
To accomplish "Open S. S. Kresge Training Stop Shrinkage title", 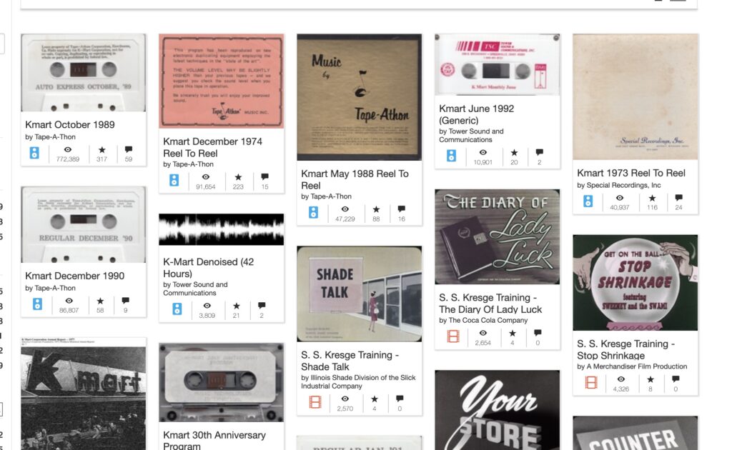I will pyautogui.click(x=625, y=350).
